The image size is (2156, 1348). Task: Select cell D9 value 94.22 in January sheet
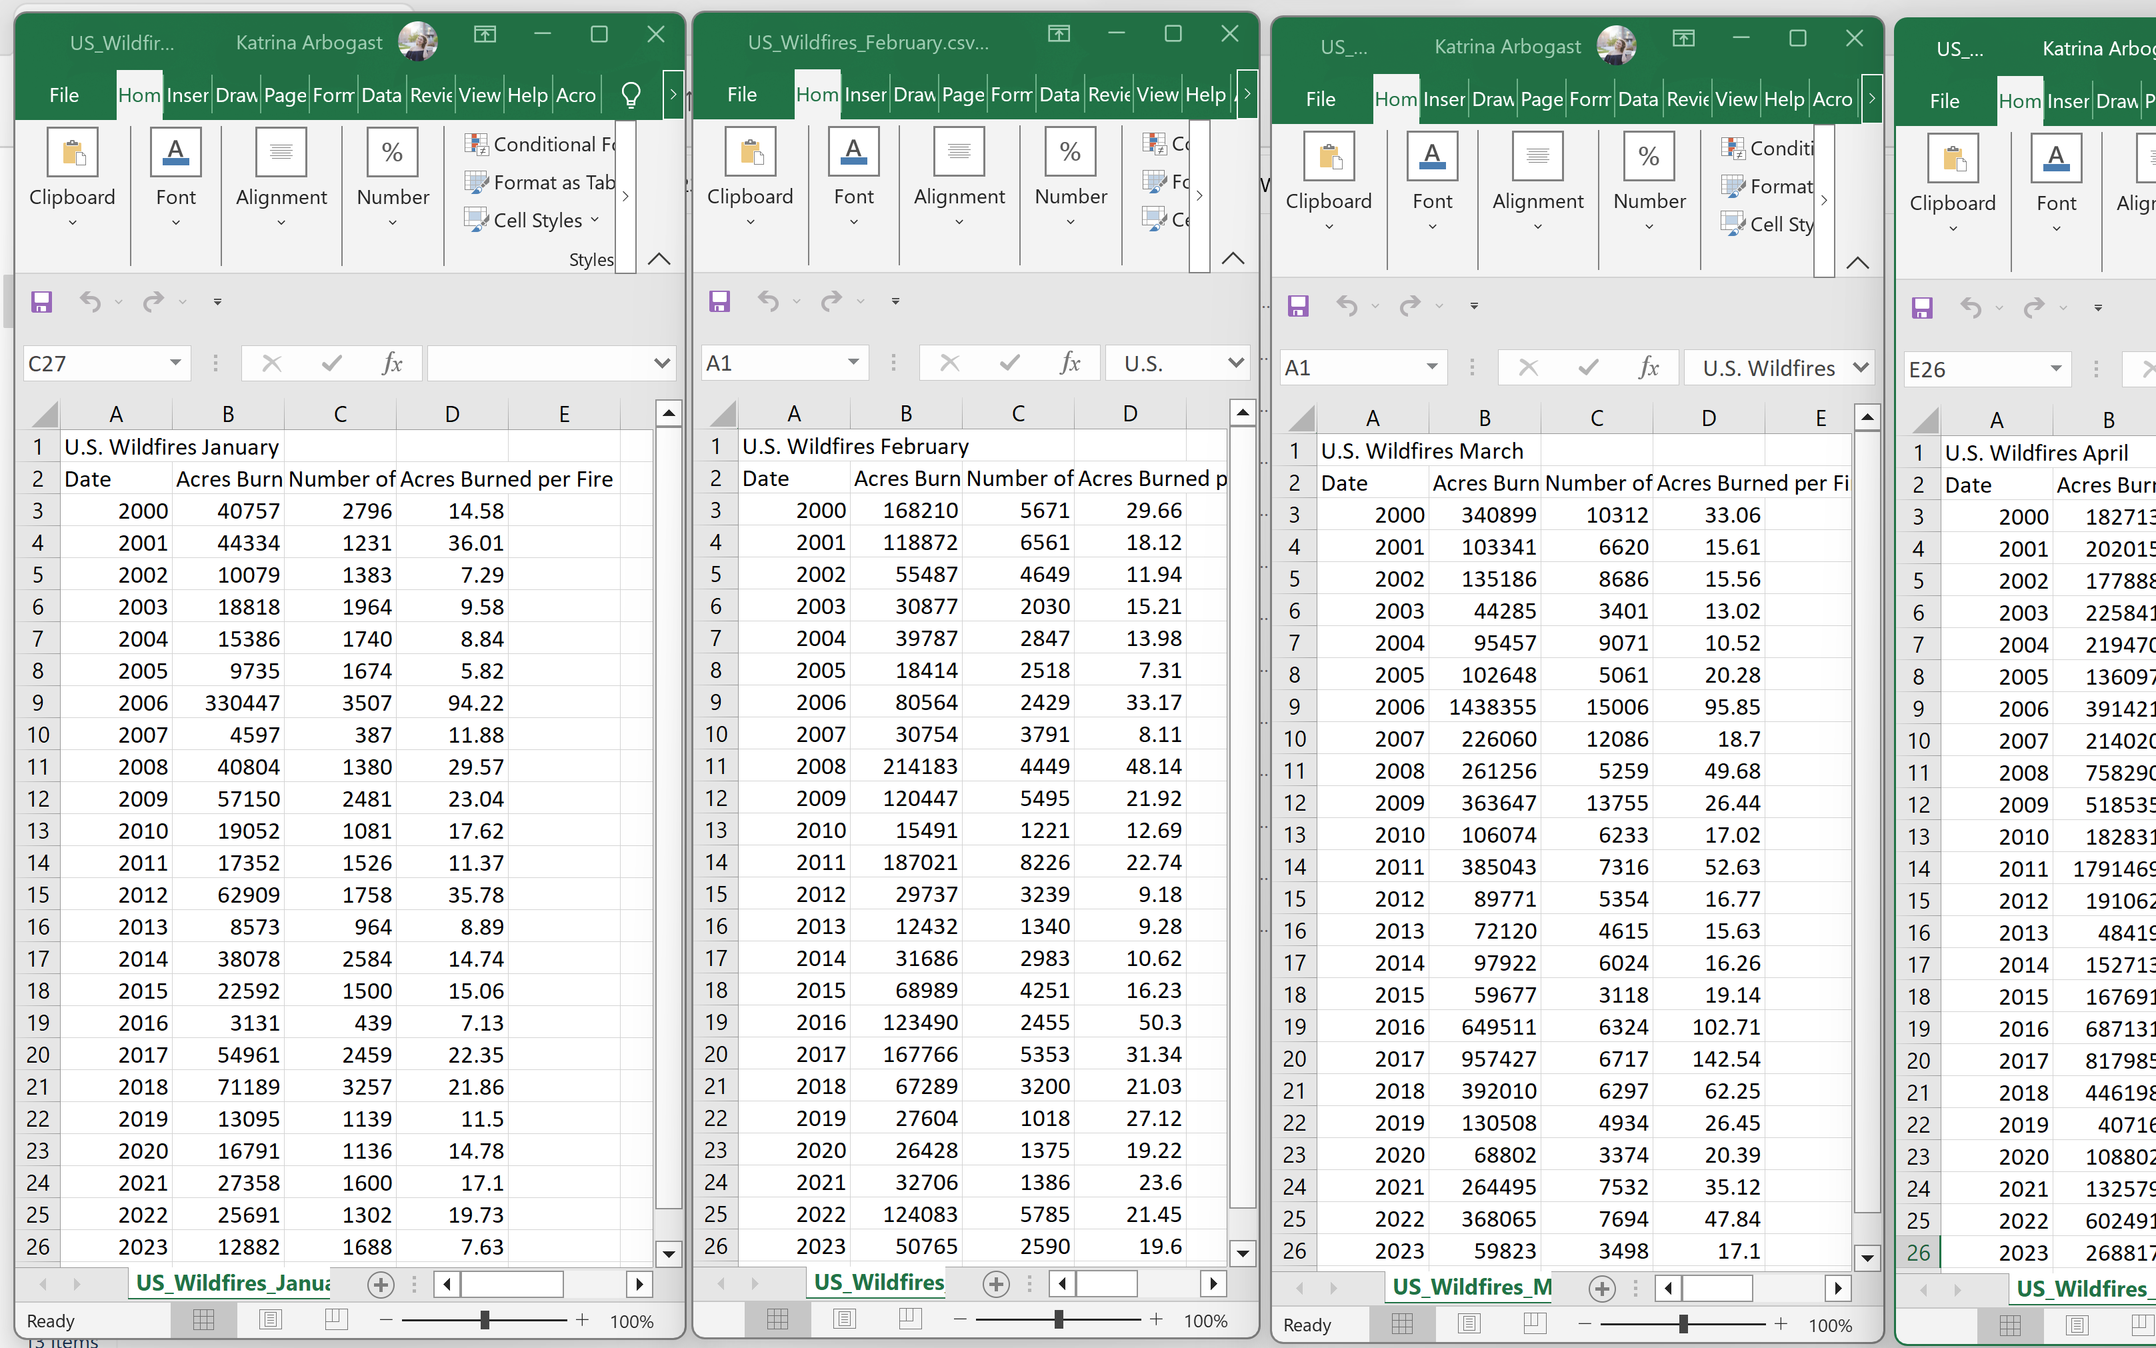pos(452,703)
